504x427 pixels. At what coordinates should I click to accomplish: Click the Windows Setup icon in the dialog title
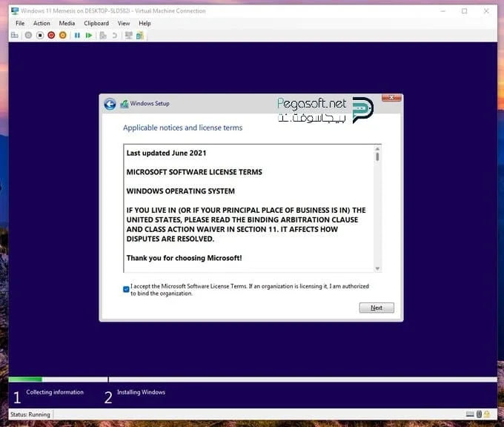coord(124,104)
